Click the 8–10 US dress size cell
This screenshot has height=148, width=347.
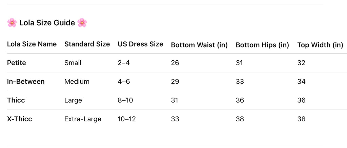click(x=125, y=100)
